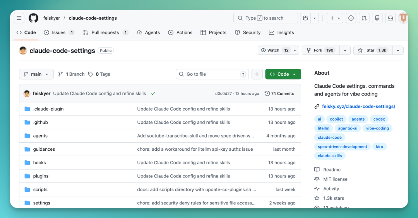The height and width of the screenshot is (218, 418).
Task: Open the agents folder
Action: pyautogui.click(x=40, y=136)
